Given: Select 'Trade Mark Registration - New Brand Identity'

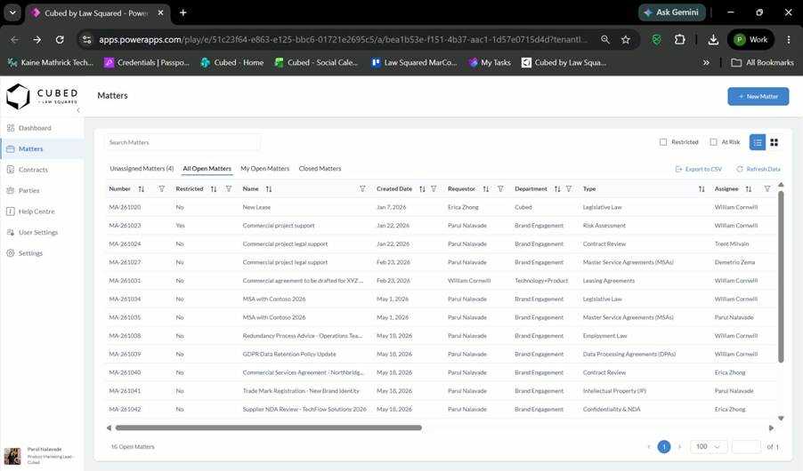Looking at the screenshot, I should click(x=301, y=391).
